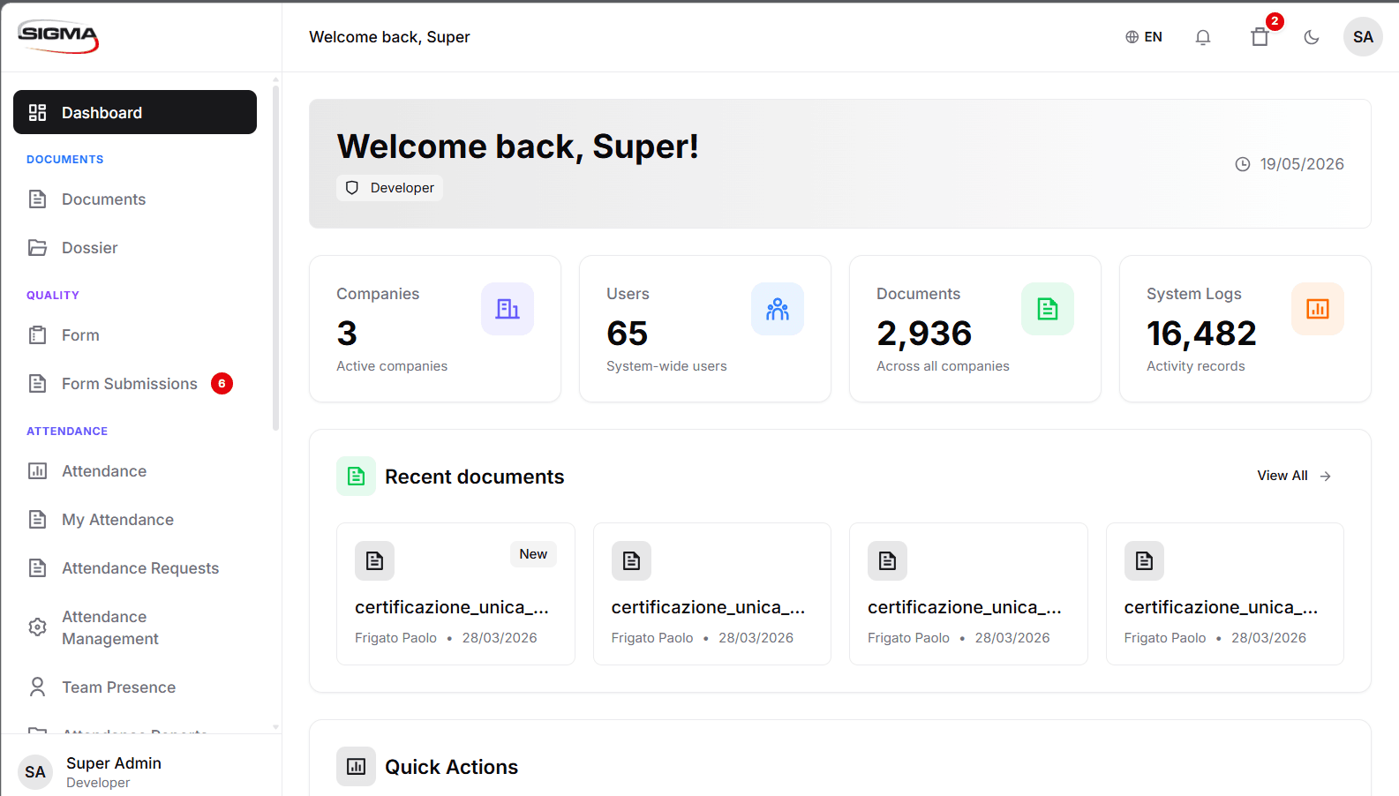Click the Quick Actions heading
The height and width of the screenshot is (796, 1399).
tap(451, 767)
